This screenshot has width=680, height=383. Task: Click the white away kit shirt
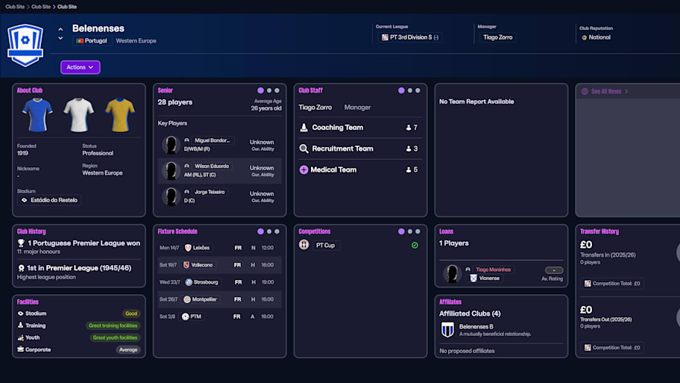(78, 115)
